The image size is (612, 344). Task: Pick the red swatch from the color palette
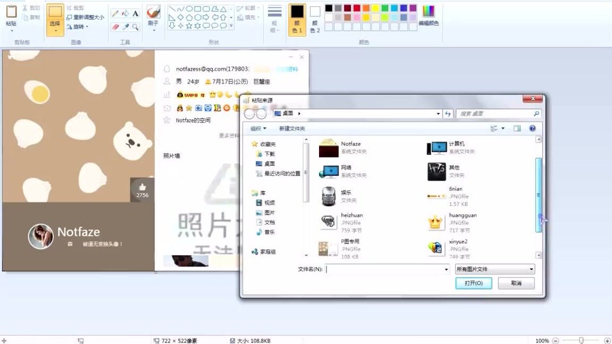click(x=356, y=8)
